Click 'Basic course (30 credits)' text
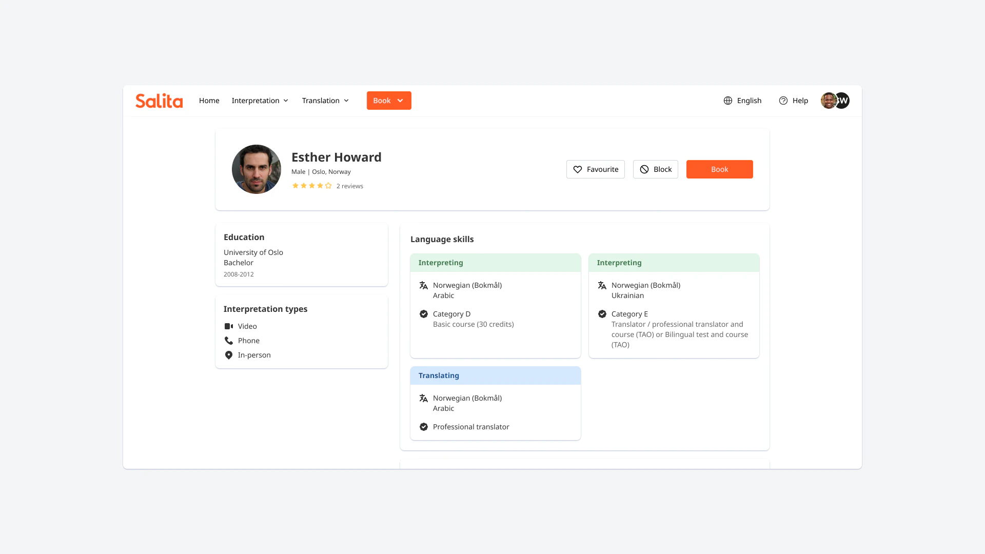985x554 pixels. 474,324
